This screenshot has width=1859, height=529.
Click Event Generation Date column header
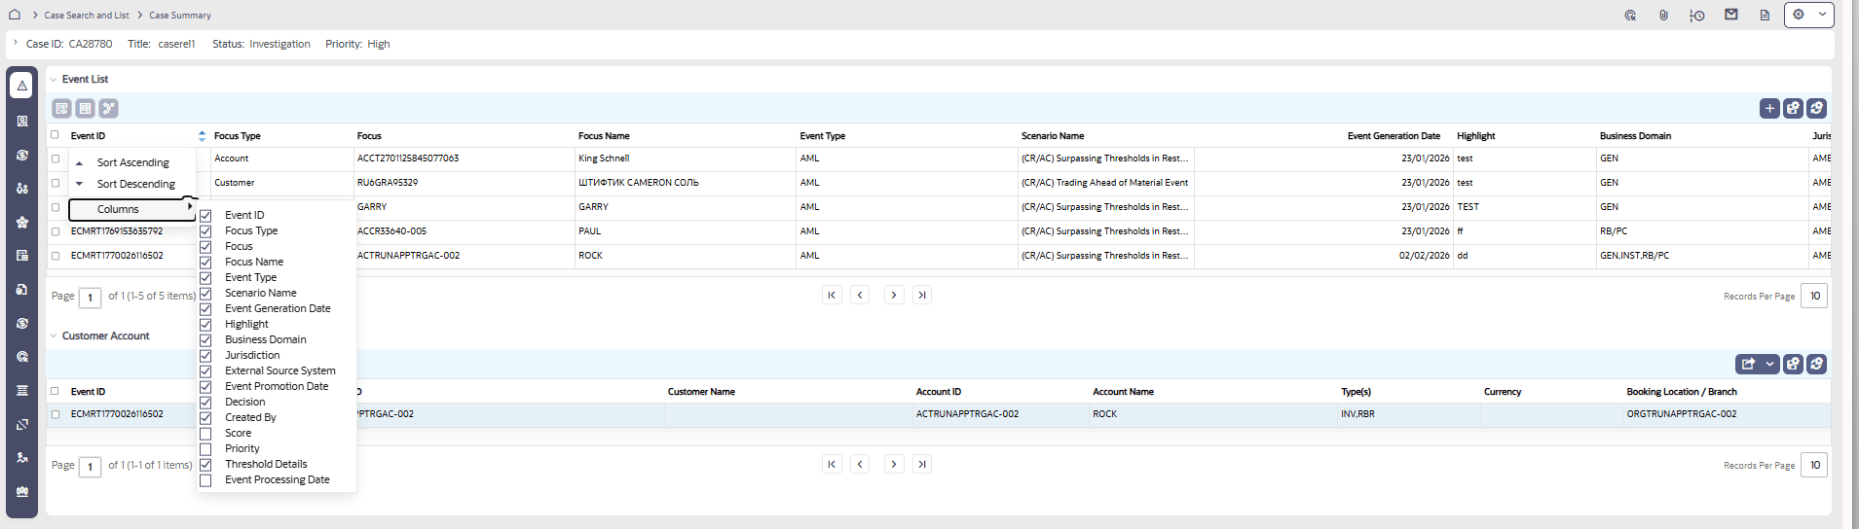(x=1394, y=136)
